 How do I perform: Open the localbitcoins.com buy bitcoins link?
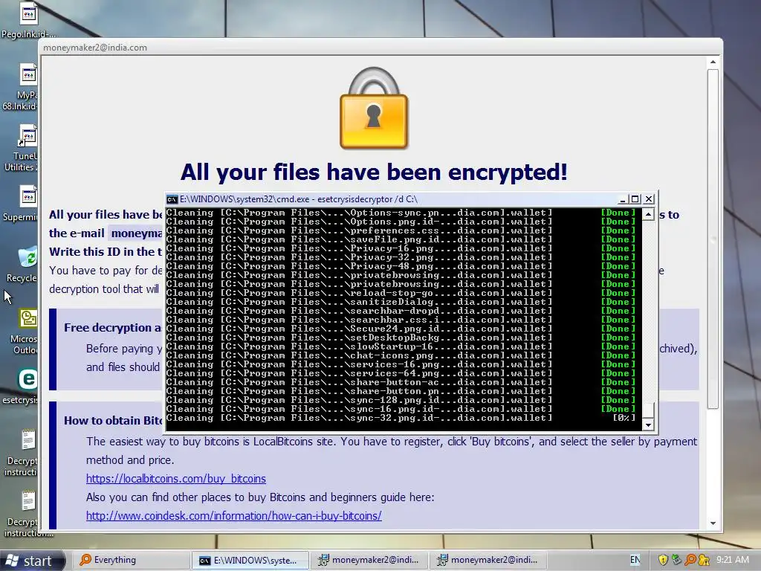tap(175, 479)
